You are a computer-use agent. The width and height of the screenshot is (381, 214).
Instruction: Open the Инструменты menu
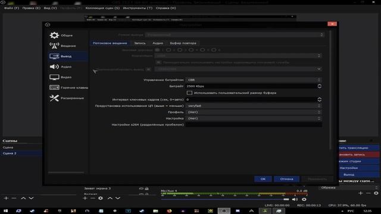pos(138,8)
